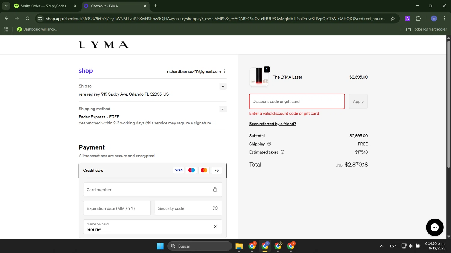Viewport: 451px width, 253px height.
Task: Open the Estimated taxes help icon
Action: pyautogui.click(x=283, y=152)
